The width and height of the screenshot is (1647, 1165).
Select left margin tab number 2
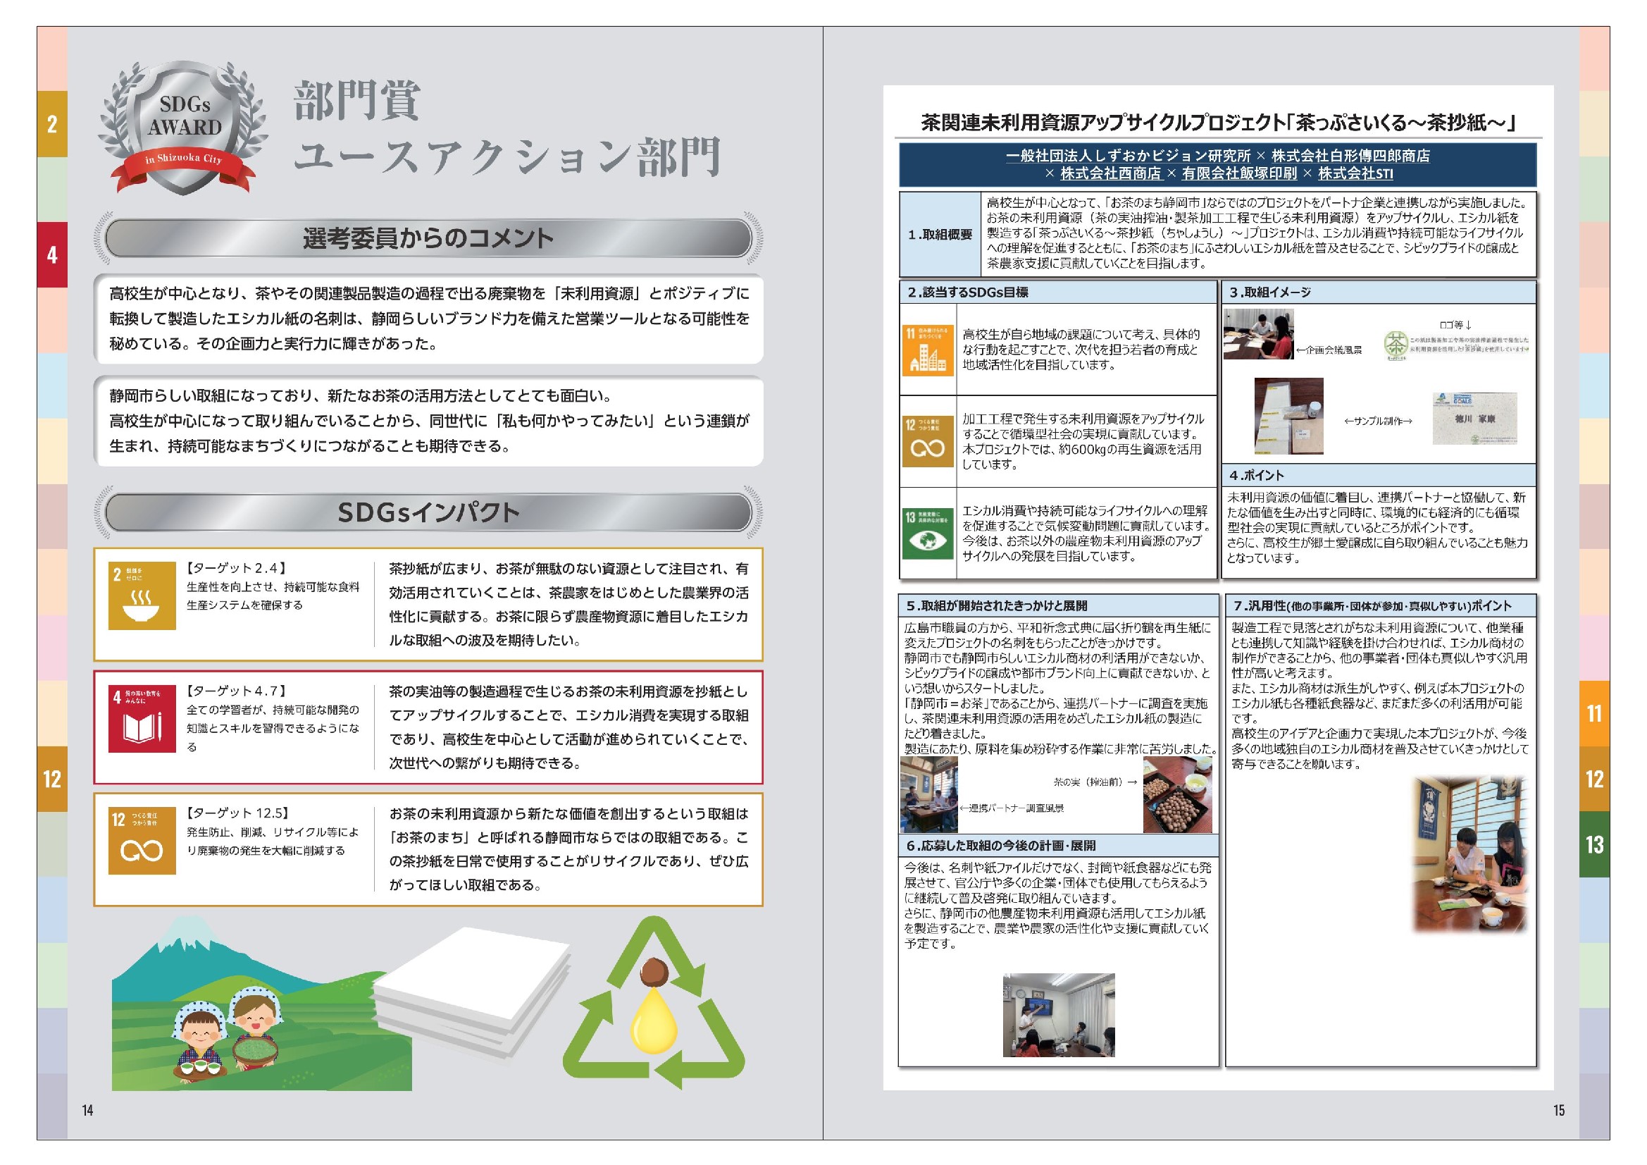51,124
